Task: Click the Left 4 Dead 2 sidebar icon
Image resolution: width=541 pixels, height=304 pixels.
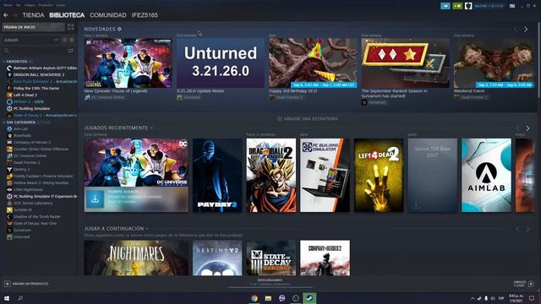Action: pyautogui.click(x=9, y=95)
